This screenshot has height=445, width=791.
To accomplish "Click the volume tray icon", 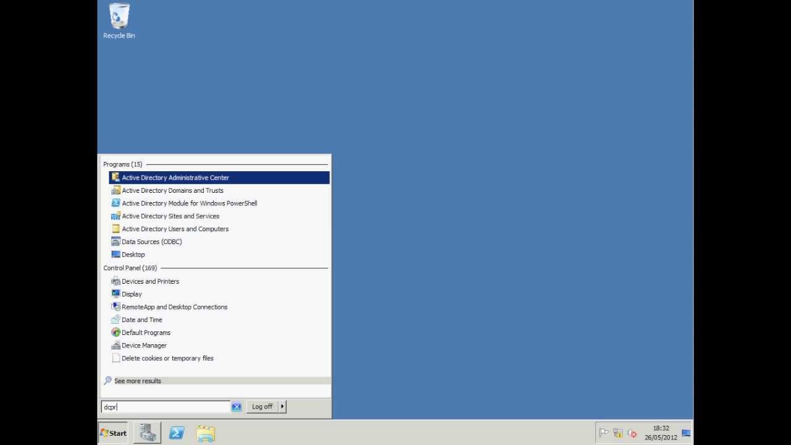I will click(632, 433).
